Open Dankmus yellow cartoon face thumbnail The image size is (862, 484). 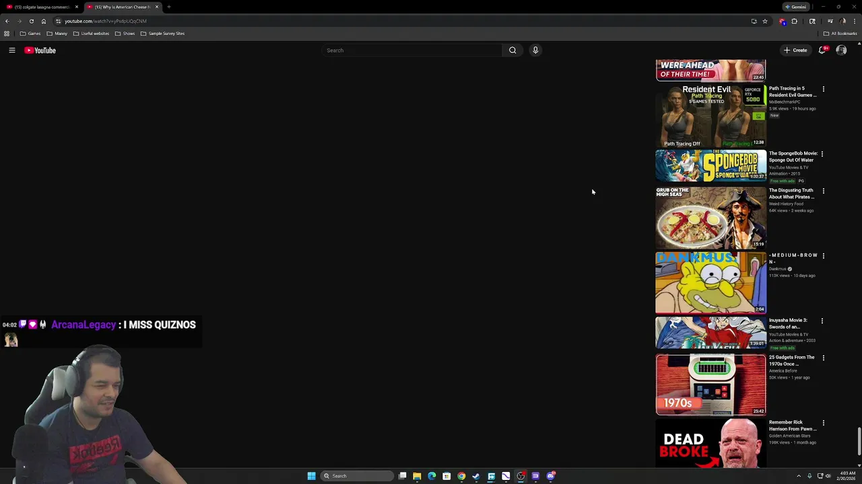(710, 282)
